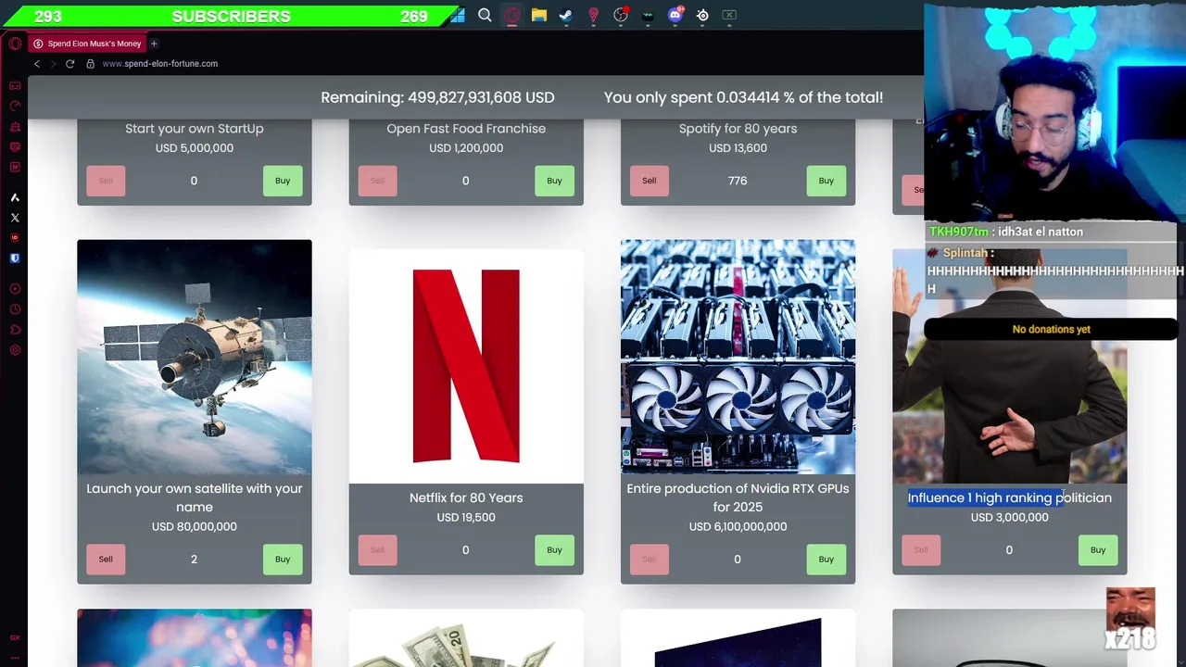Open GX Control speedometer sidebar icon
1186x667 pixels.
click(x=15, y=106)
